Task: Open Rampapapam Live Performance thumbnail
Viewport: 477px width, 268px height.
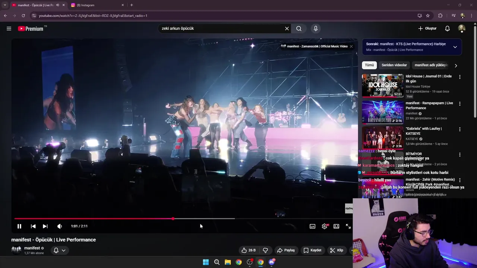Action: coord(383,112)
